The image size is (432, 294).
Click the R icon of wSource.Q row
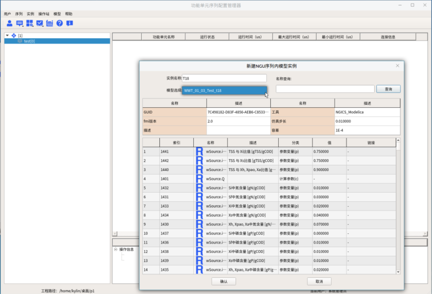pyautogui.click(x=199, y=179)
